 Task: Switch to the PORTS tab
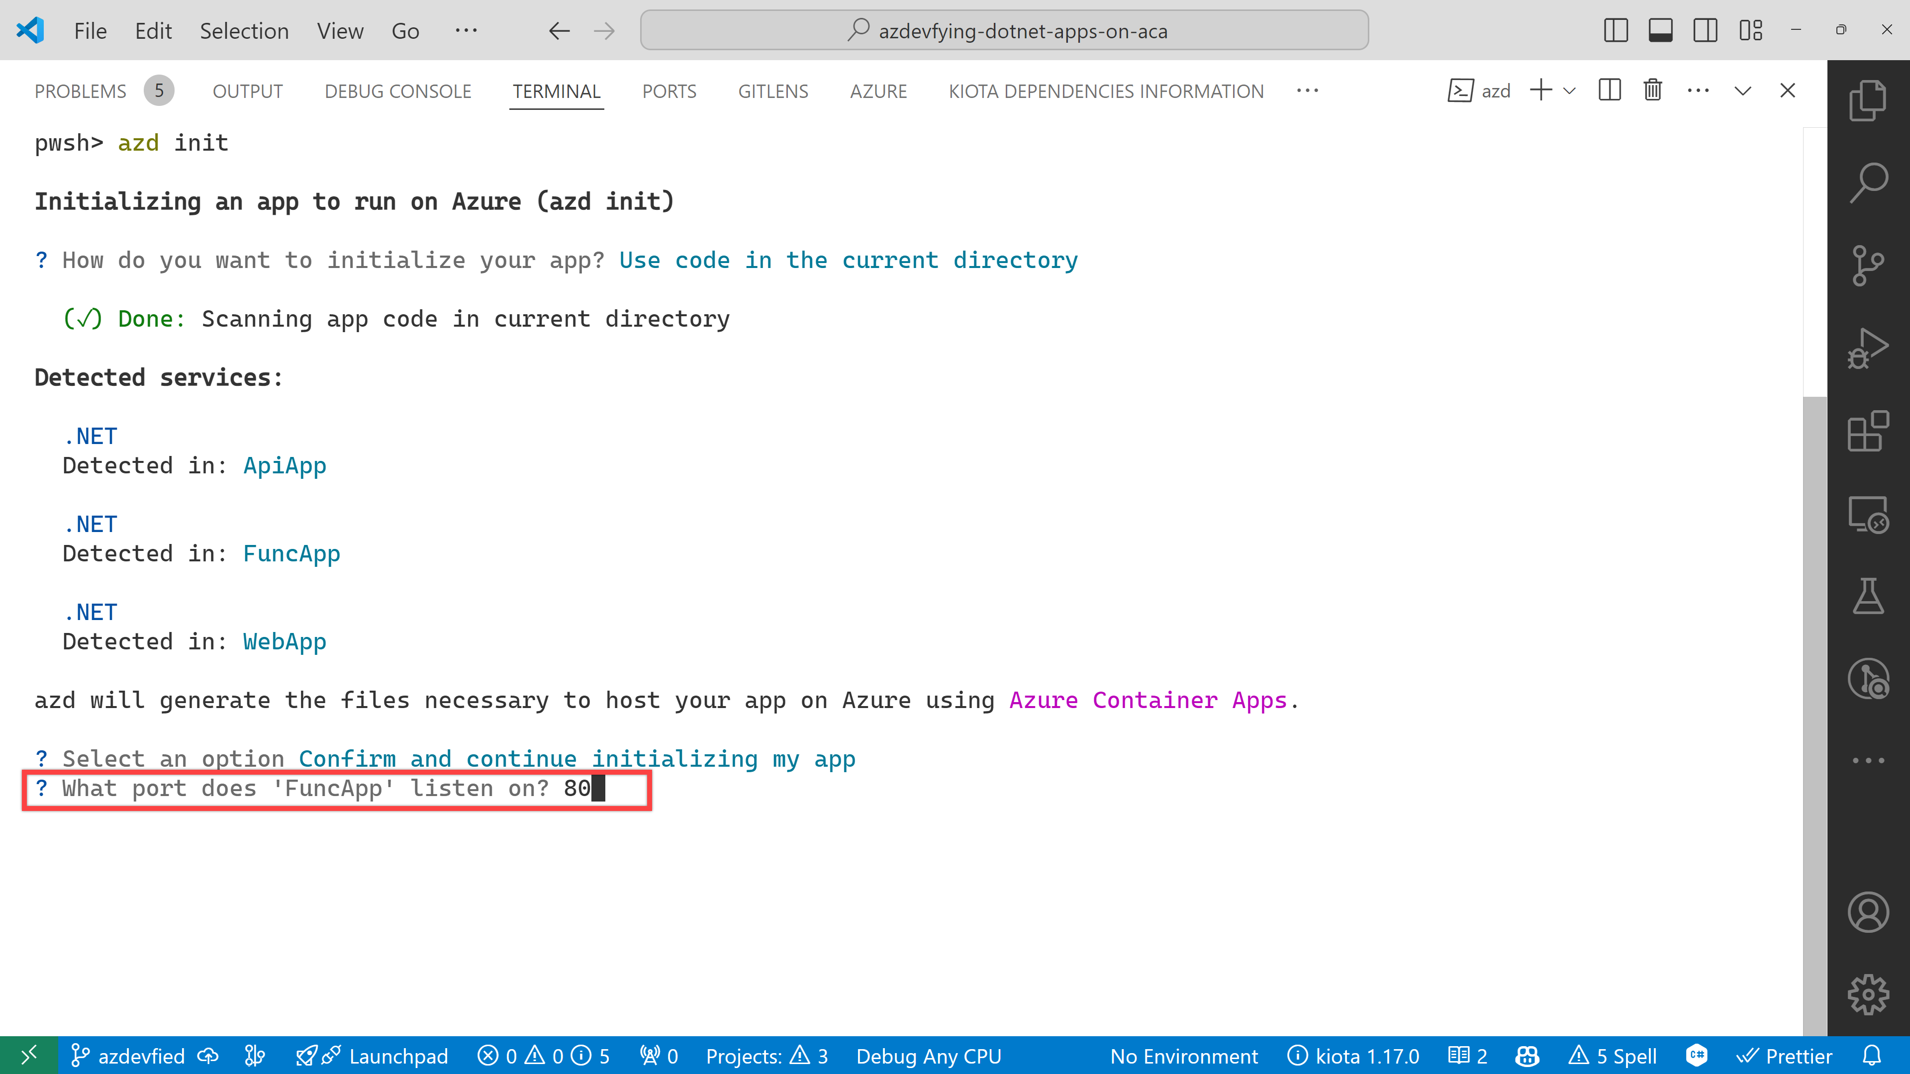[669, 91]
